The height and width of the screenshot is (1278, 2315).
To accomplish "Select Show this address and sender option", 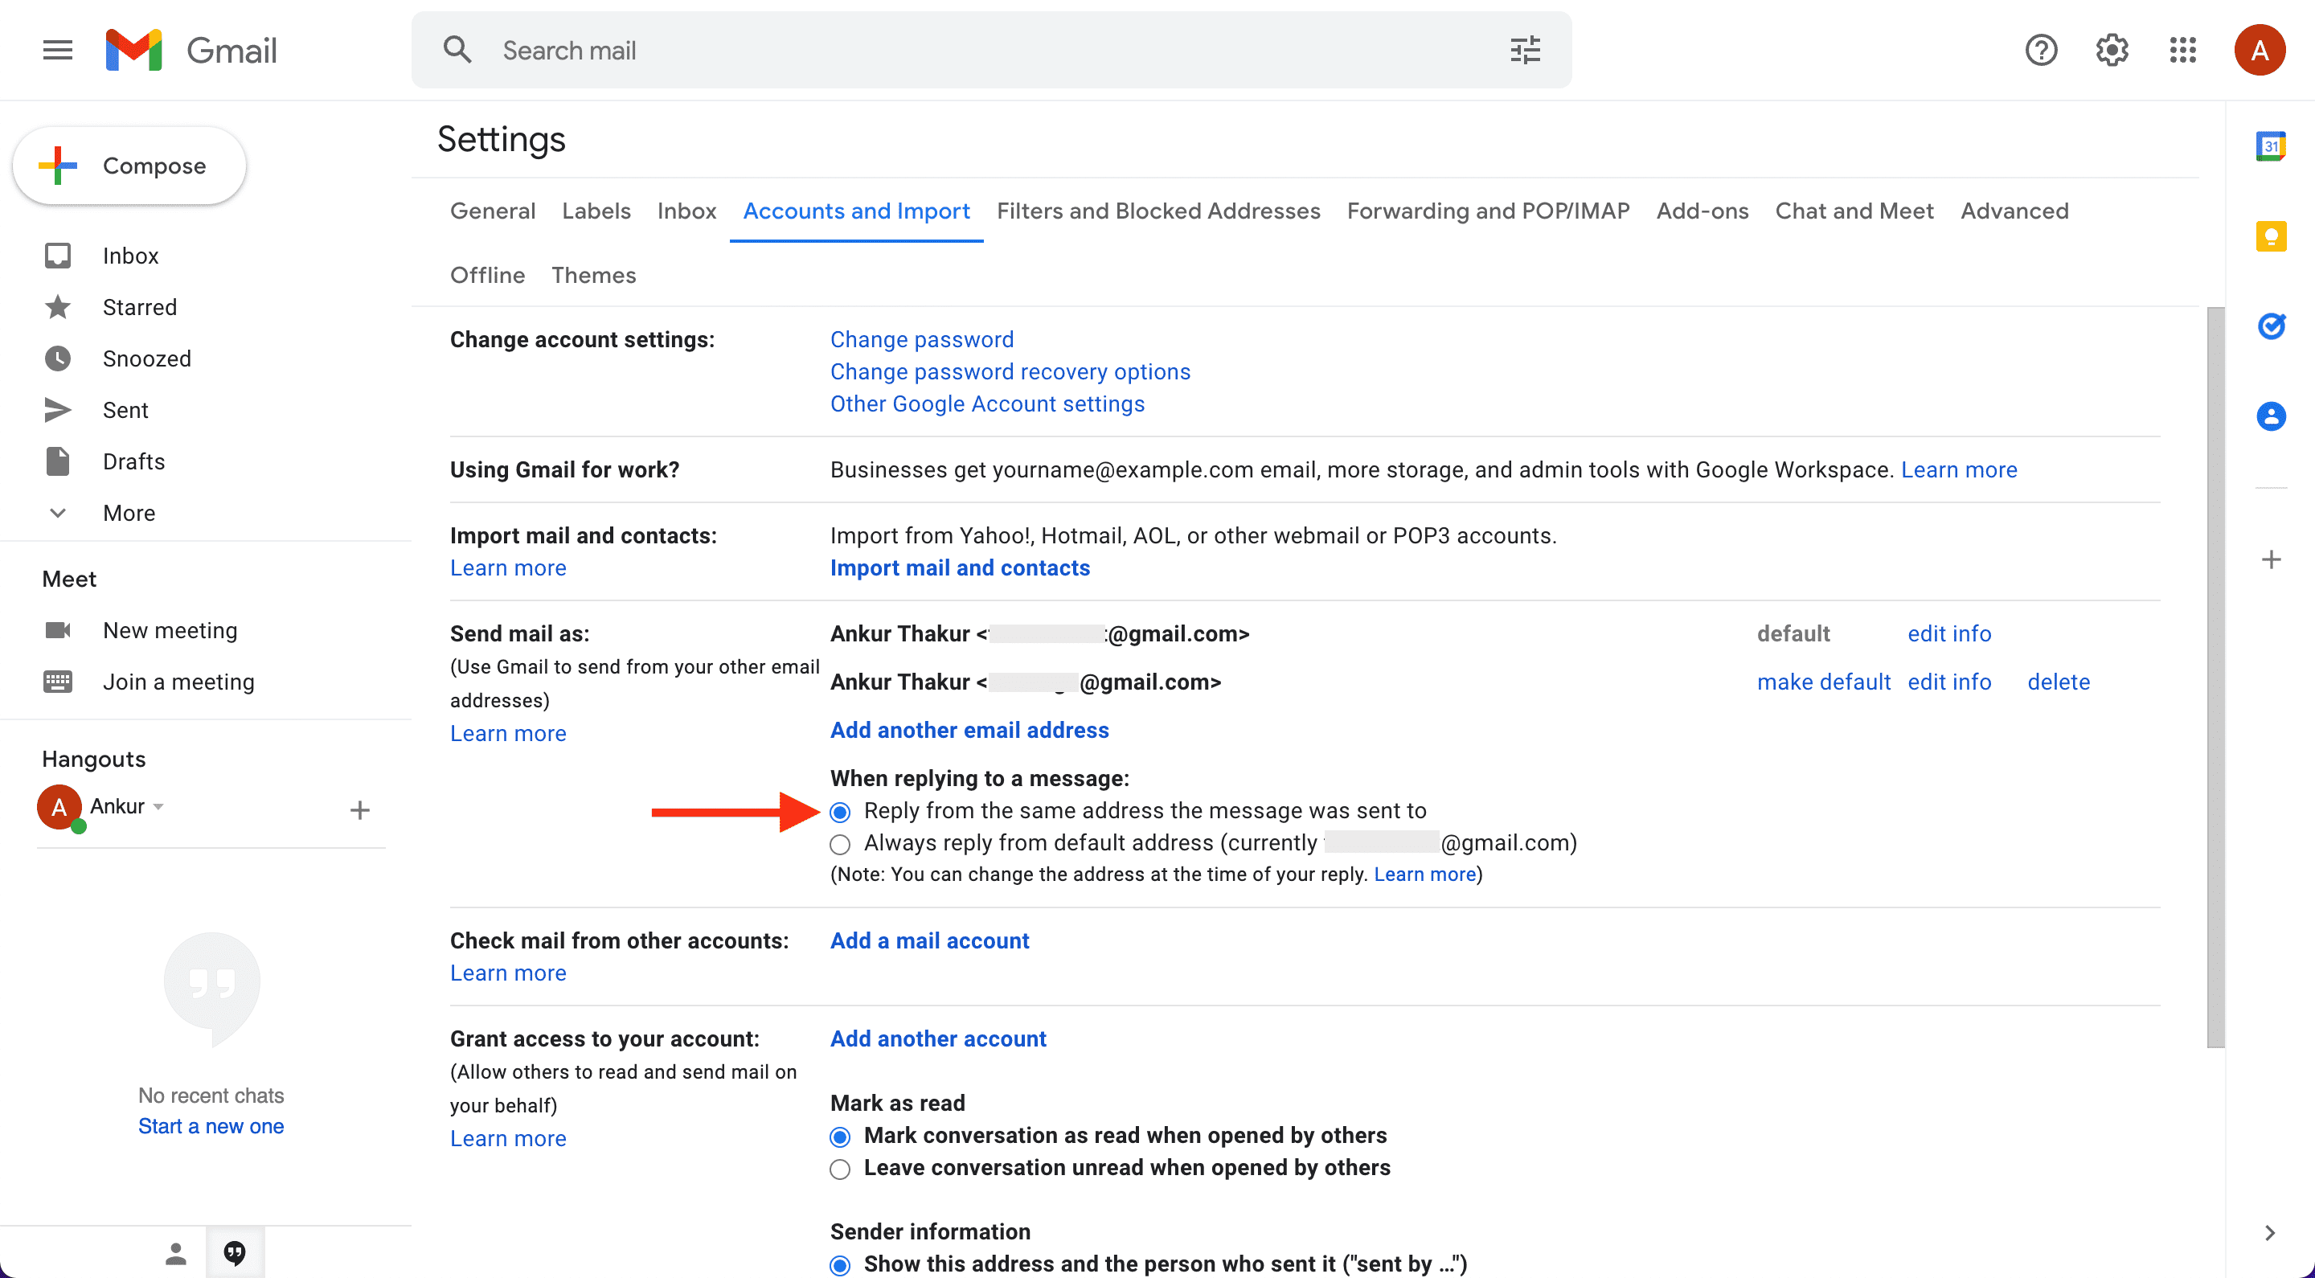I will [840, 1265].
